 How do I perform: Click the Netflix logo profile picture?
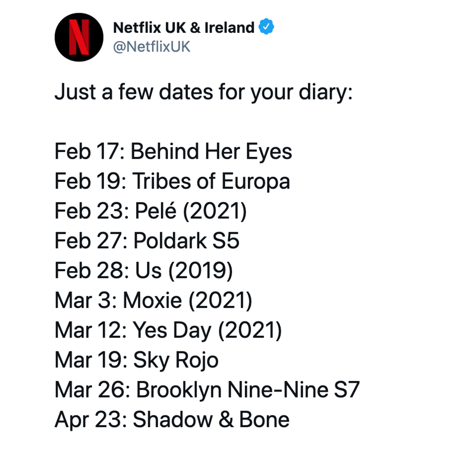[79, 37]
